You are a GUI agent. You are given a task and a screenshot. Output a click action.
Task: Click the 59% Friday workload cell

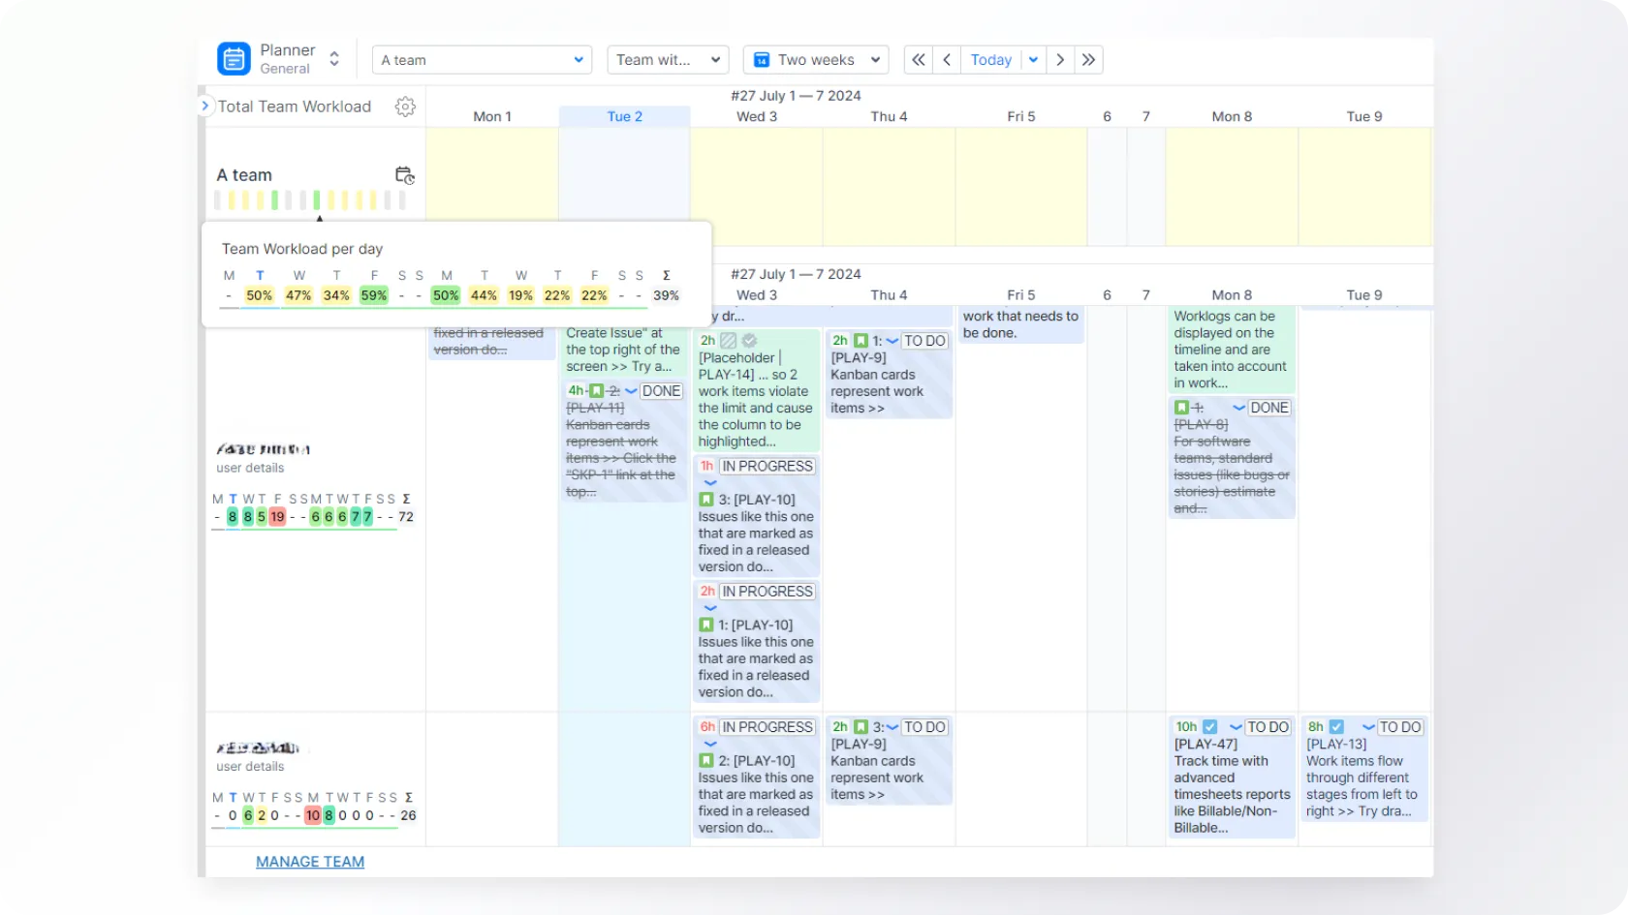373,295
